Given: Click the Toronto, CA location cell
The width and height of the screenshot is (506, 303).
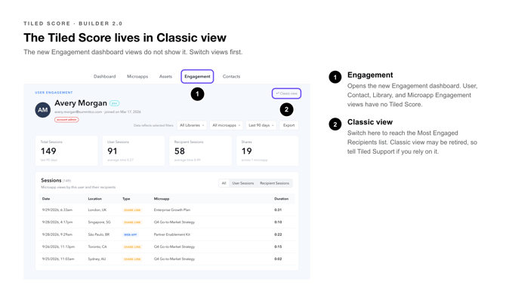Looking at the screenshot, I should click(x=97, y=246).
